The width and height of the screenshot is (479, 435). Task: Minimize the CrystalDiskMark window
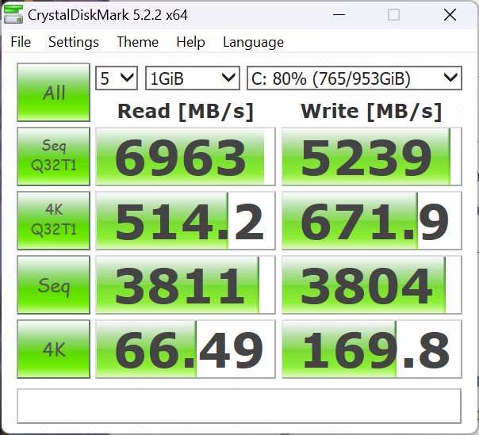339,14
